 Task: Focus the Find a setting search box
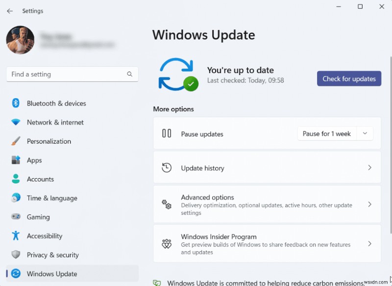72,74
